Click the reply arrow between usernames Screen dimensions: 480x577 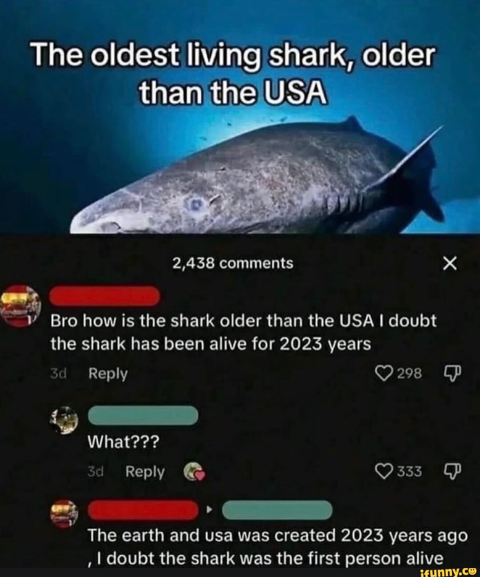coord(210,510)
